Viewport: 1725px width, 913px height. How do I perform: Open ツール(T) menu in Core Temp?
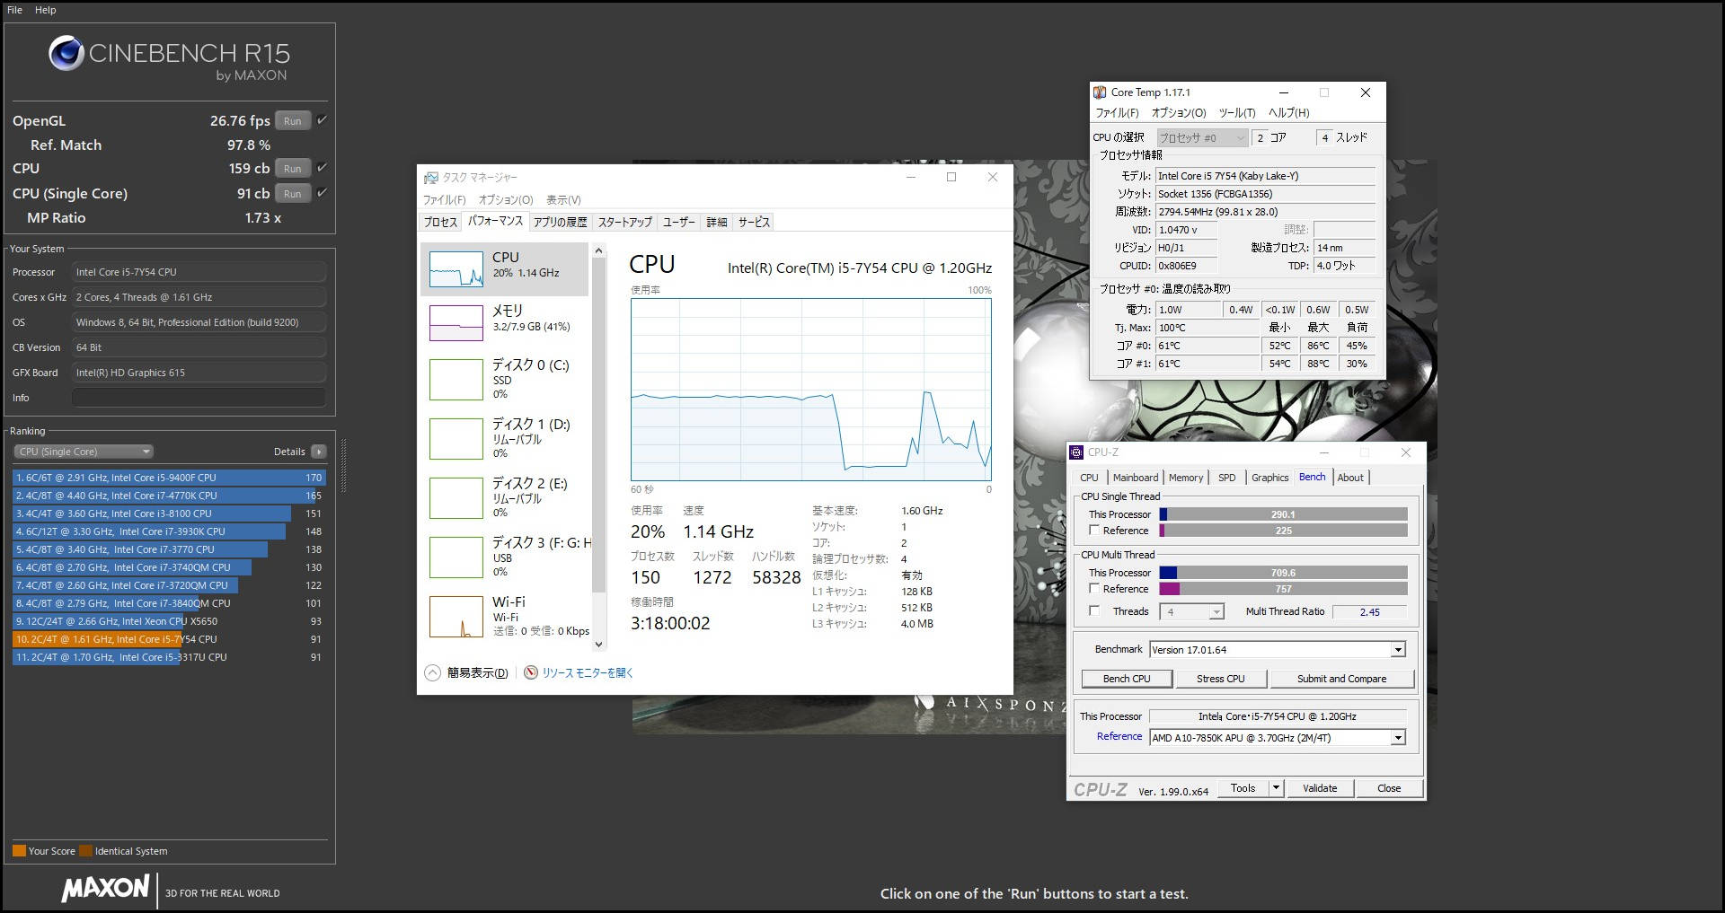point(1237,113)
